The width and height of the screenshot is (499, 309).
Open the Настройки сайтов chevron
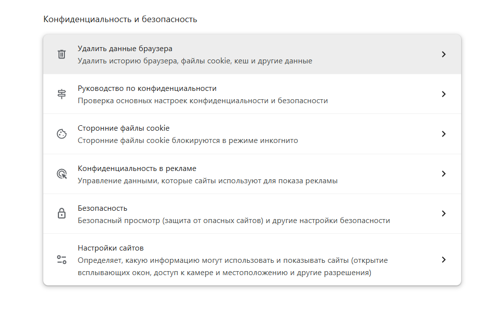443,259
